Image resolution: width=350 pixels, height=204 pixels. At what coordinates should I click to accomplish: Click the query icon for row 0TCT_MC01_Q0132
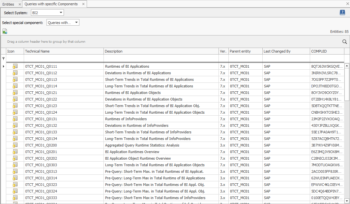point(15,125)
